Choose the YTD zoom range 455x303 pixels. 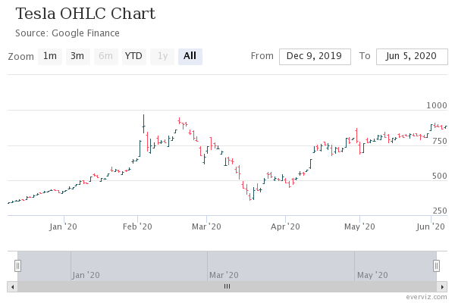(x=133, y=56)
